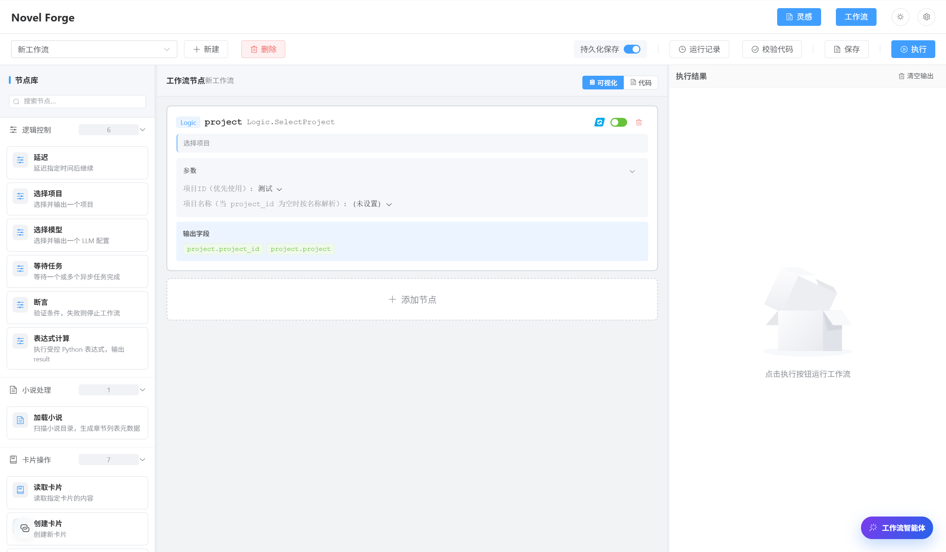The height and width of the screenshot is (552, 946).
Task: Delete project node with red trash icon
Action: coord(639,122)
